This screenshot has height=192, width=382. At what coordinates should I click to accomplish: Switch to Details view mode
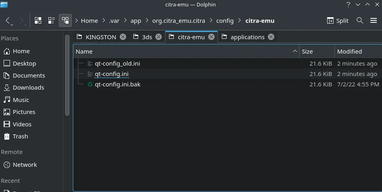coord(65,20)
